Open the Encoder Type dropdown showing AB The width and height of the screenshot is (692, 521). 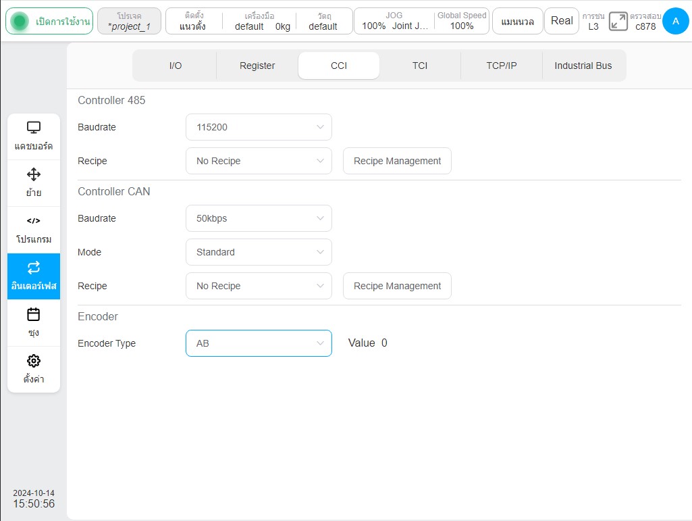pyautogui.click(x=259, y=343)
